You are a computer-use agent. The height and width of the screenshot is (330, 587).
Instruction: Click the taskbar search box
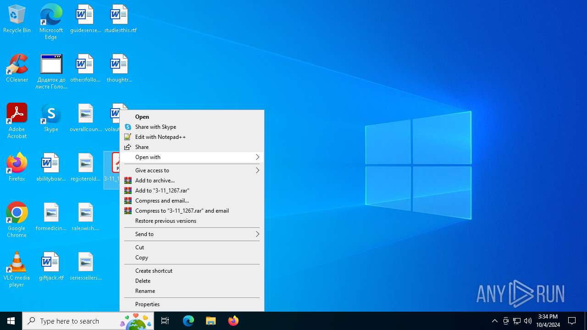[x=88, y=321]
